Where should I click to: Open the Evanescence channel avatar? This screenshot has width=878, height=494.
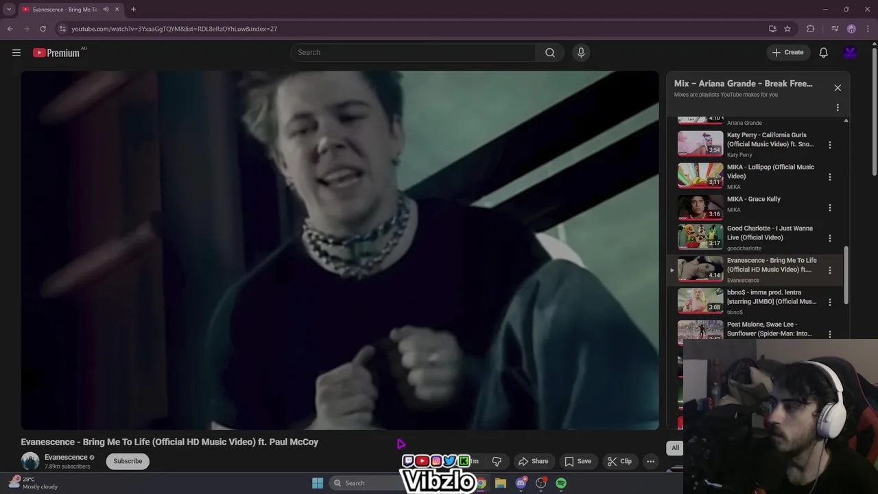click(x=30, y=461)
